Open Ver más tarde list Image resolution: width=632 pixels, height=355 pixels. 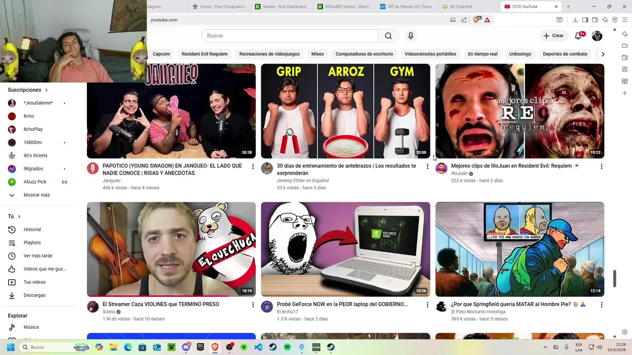pyautogui.click(x=39, y=256)
